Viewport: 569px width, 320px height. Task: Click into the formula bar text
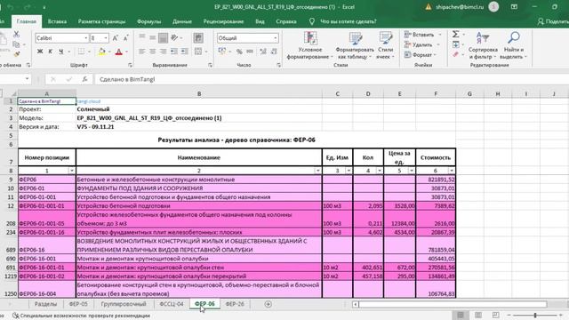click(331, 79)
